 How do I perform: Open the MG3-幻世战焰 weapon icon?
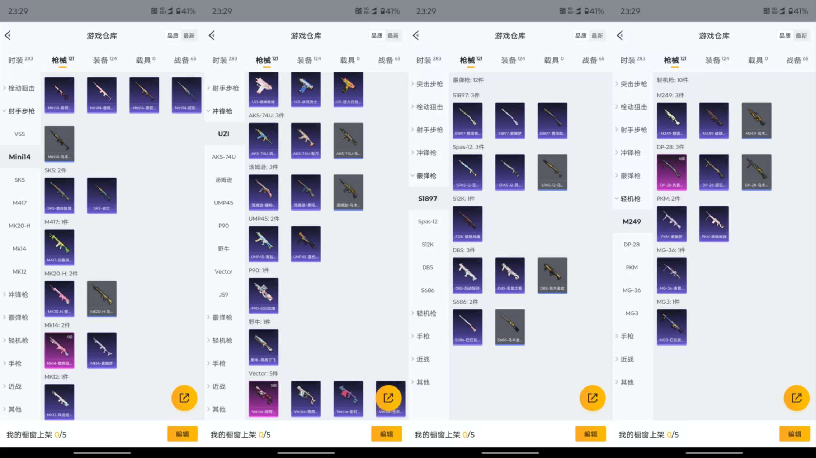coord(671,327)
